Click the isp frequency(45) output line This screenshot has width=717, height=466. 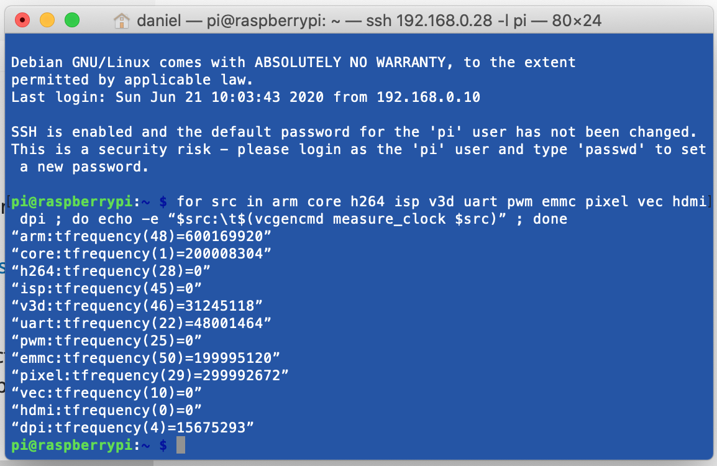coord(107,288)
